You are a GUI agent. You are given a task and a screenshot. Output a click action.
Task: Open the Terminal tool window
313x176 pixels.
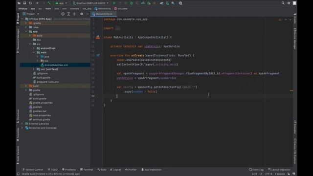click(x=87, y=170)
